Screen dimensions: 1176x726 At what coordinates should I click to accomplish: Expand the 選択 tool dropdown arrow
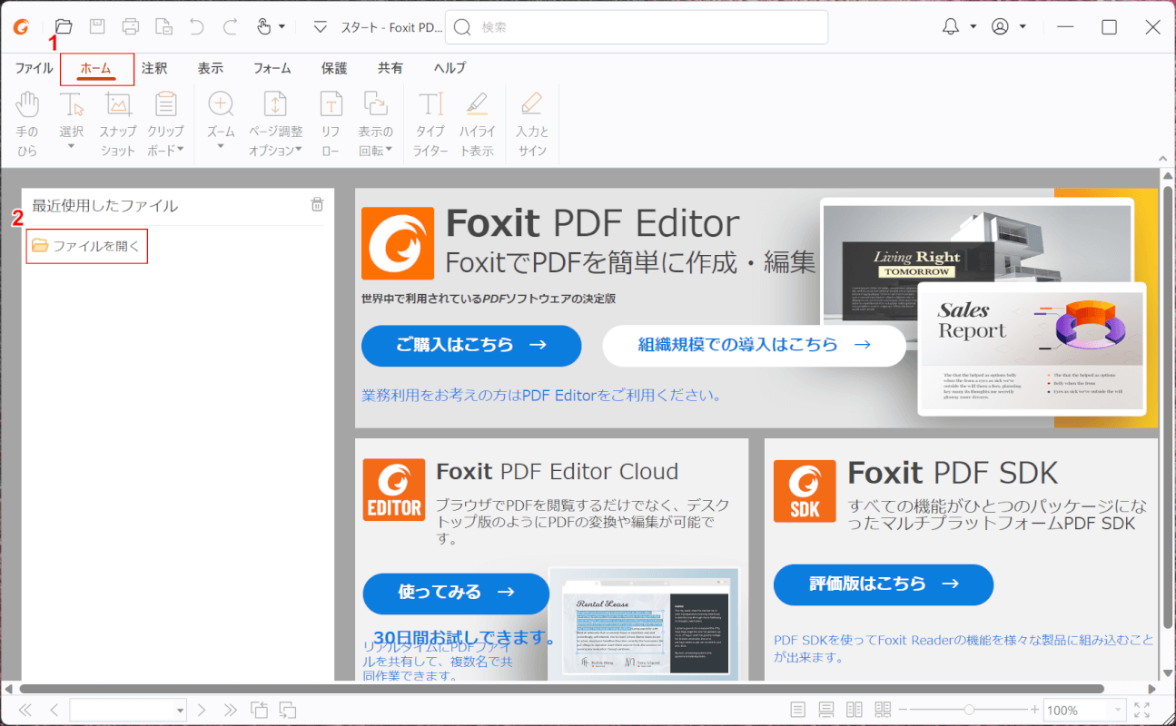pos(72,147)
